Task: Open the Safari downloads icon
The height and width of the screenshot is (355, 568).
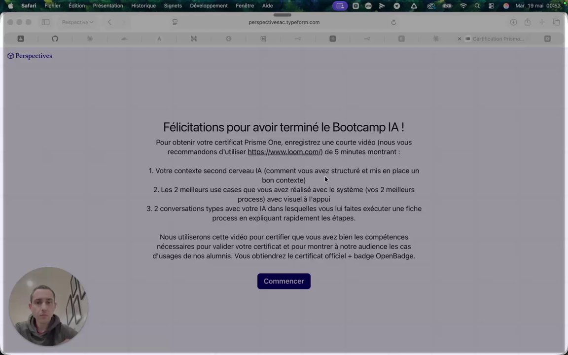Action: click(x=513, y=22)
